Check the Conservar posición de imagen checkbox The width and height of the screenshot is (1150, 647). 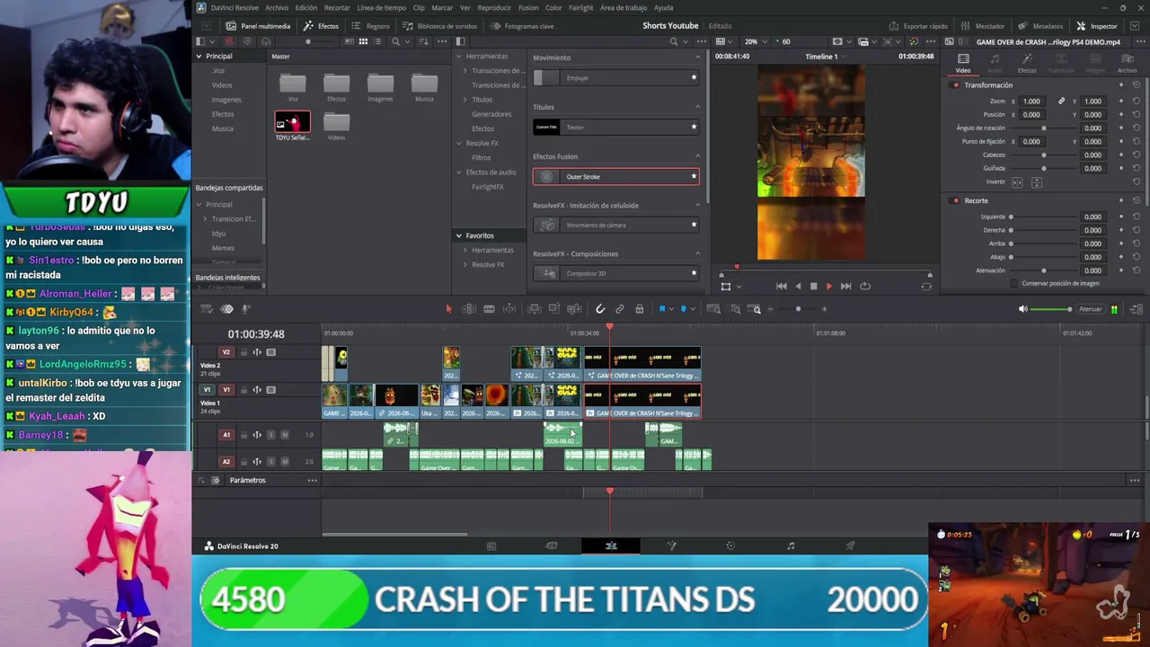click(x=1014, y=283)
